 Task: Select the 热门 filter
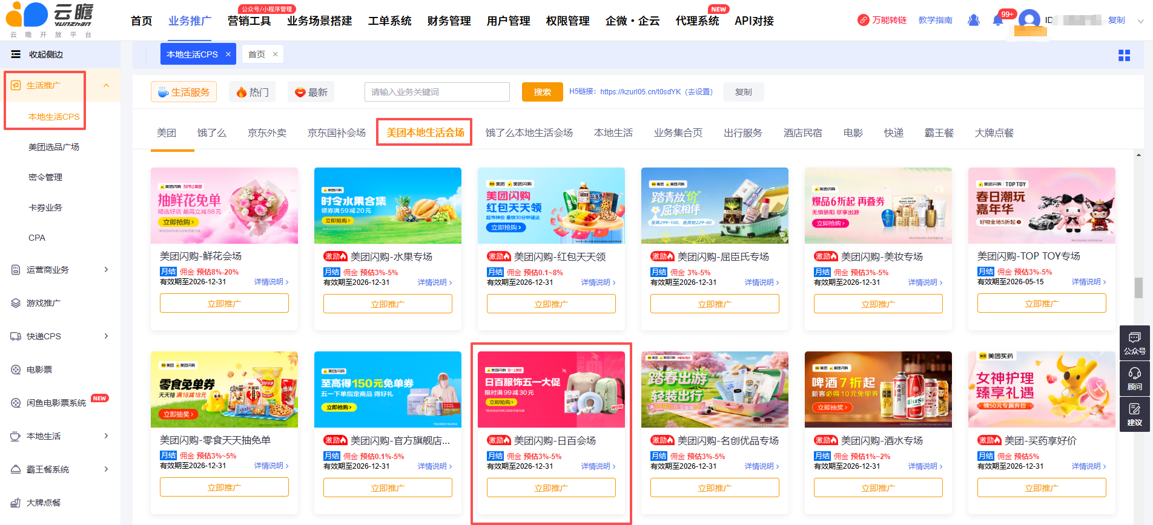pyautogui.click(x=252, y=92)
